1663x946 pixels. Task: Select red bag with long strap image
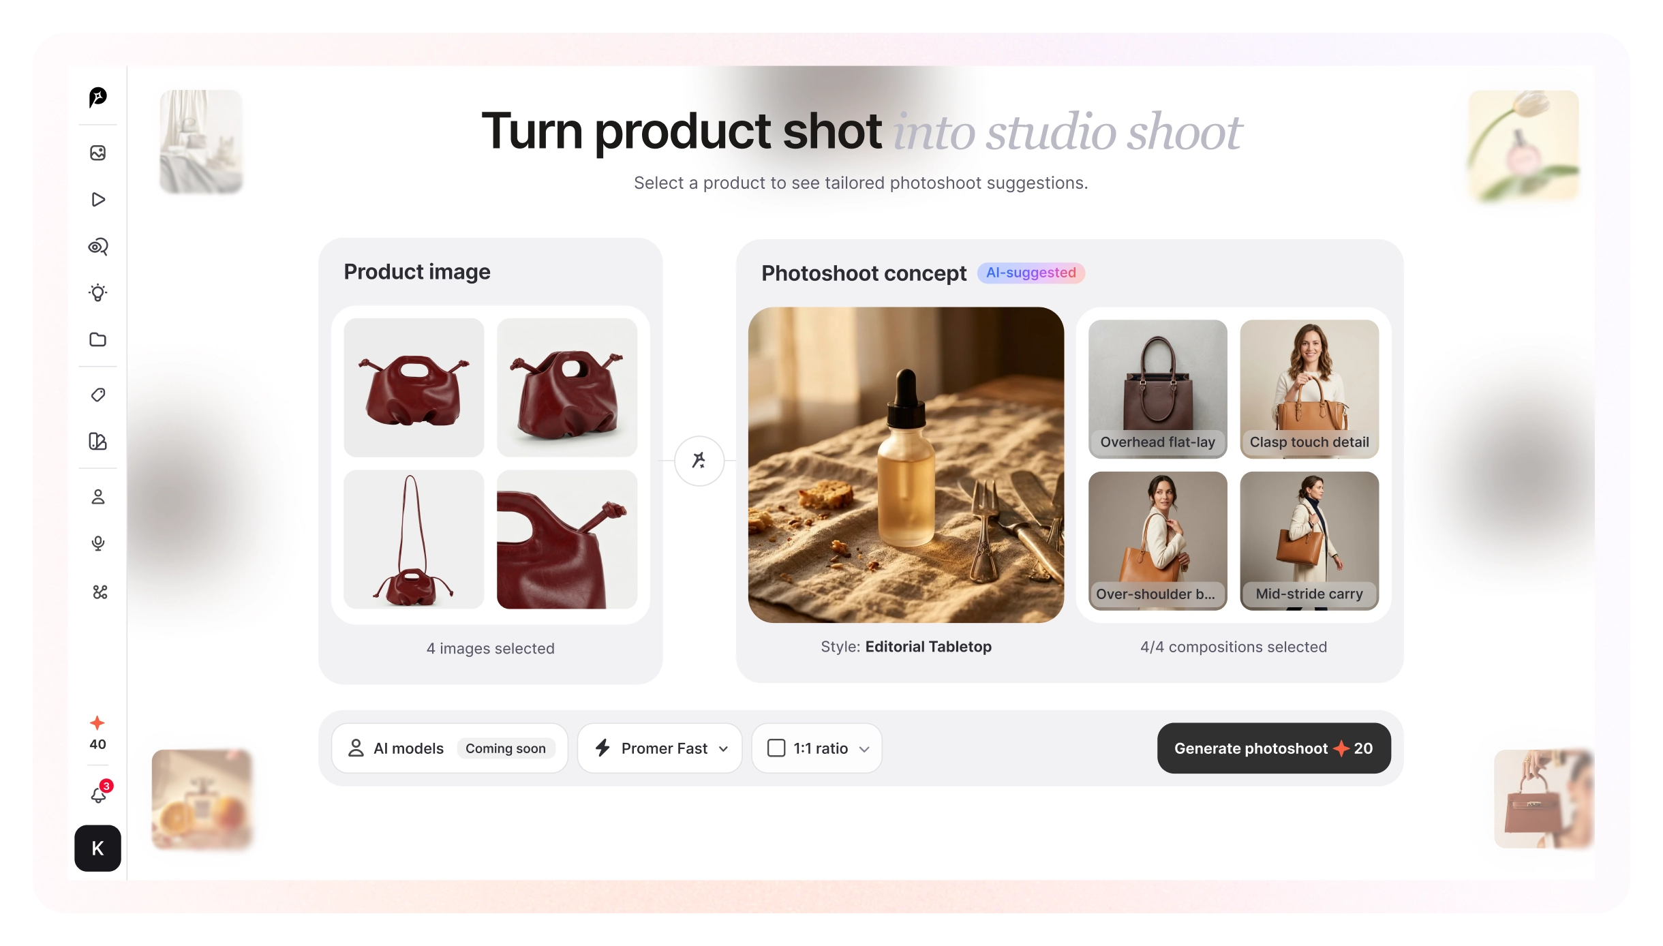(x=414, y=539)
